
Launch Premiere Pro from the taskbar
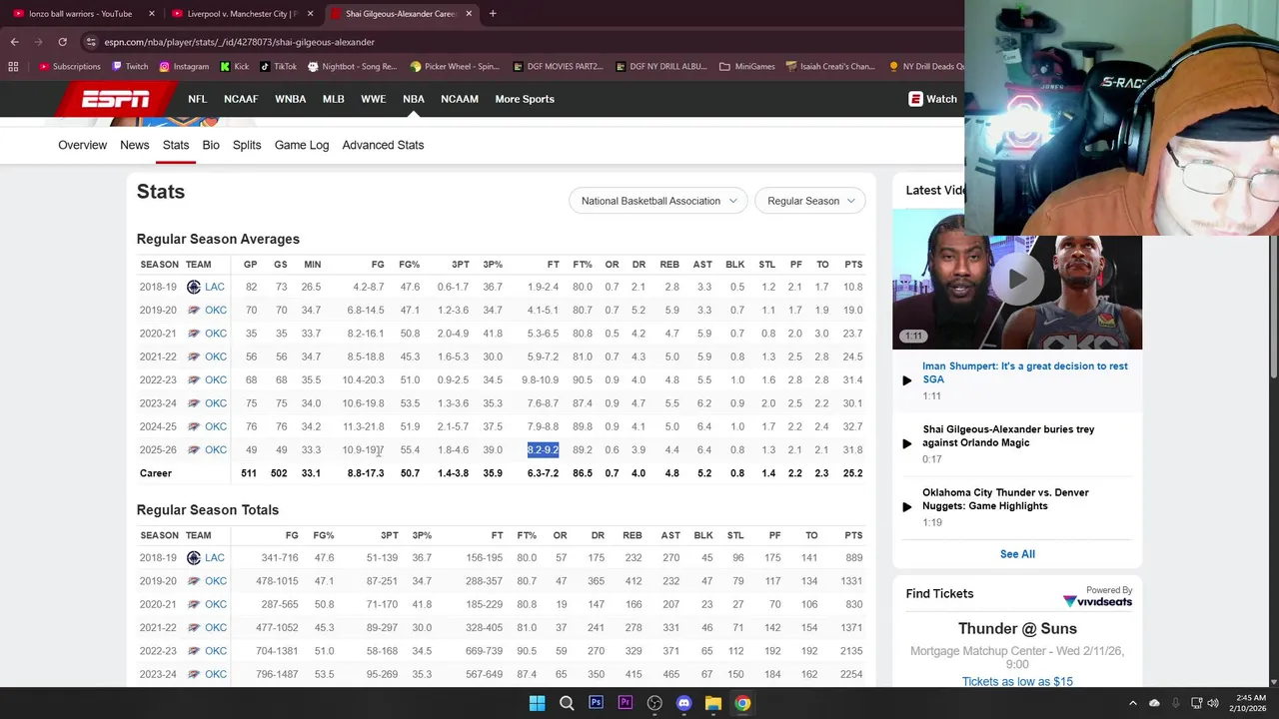626,703
